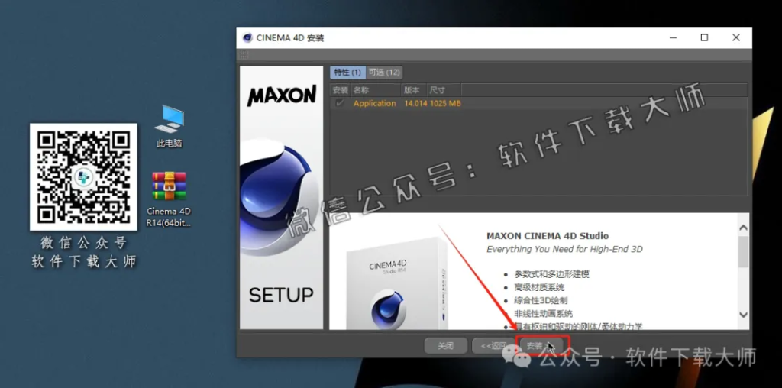Click the 1025 MB size value
This screenshot has height=388, width=782.
click(x=445, y=103)
